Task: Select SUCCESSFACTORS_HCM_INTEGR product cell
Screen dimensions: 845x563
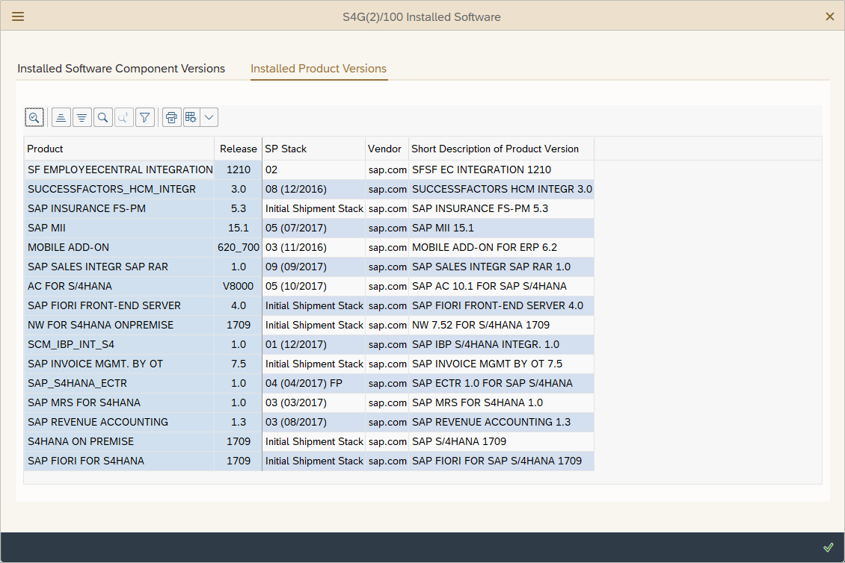Action: pyautogui.click(x=119, y=189)
